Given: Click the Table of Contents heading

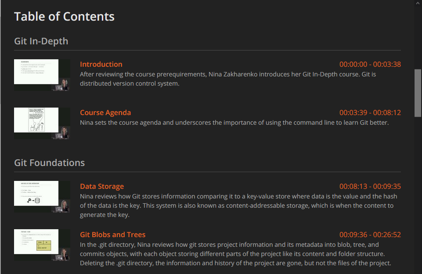Looking at the screenshot, I should pyautogui.click(x=64, y=16).
